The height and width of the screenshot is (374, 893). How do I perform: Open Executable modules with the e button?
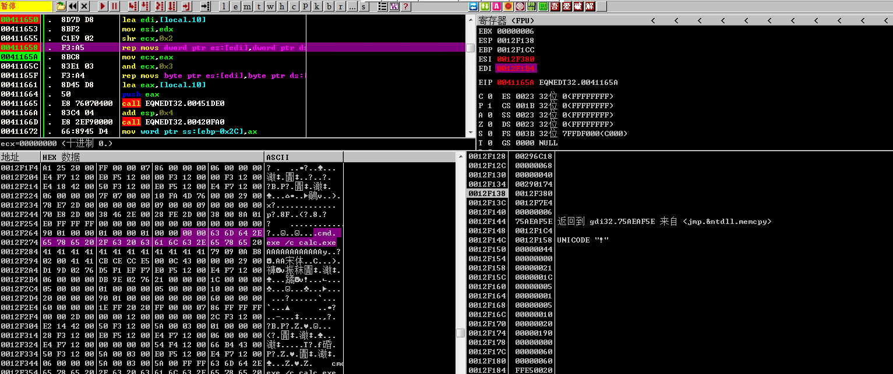tap(235, 6)
